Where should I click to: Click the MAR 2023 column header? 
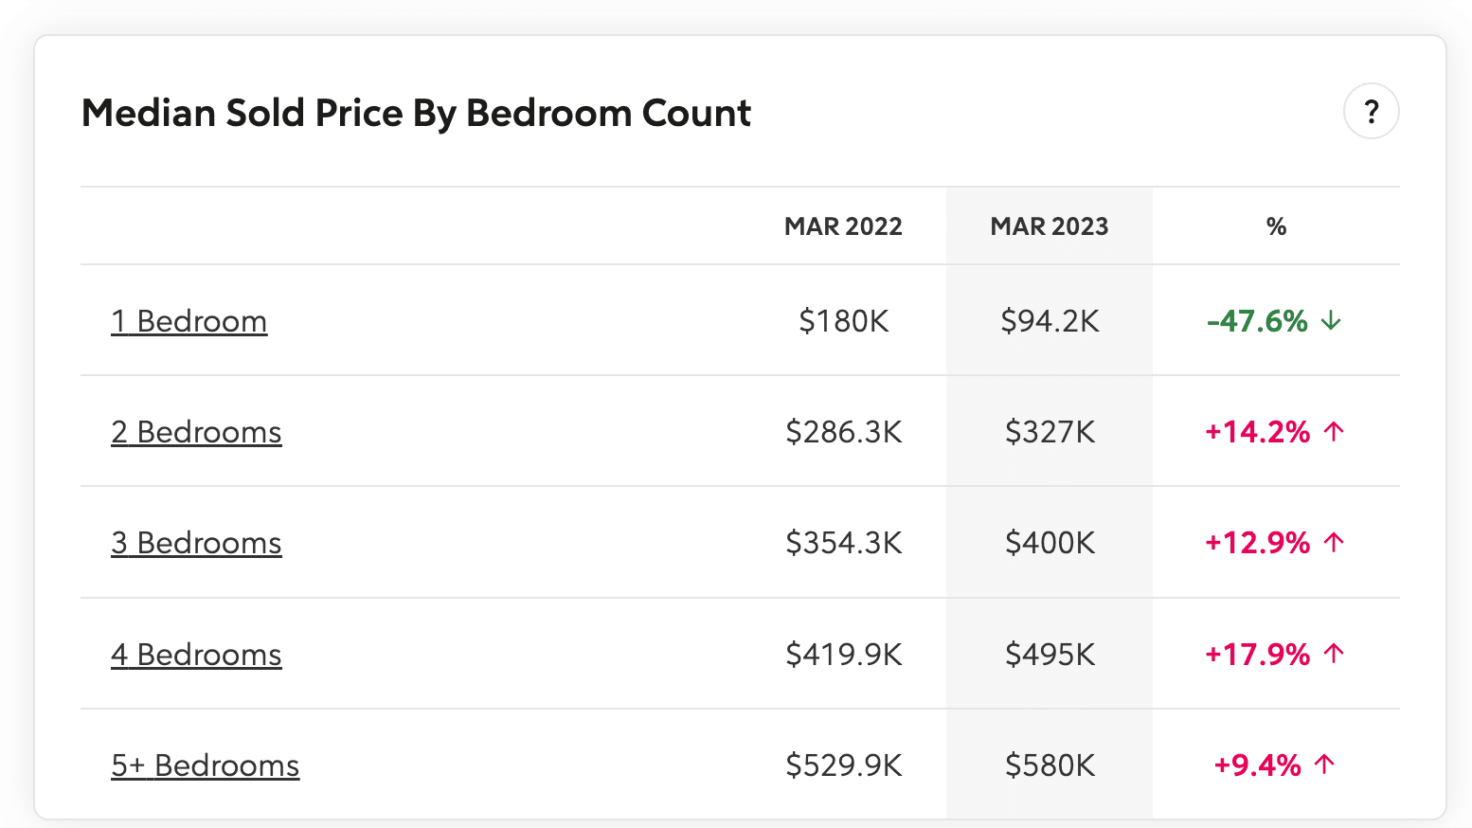(1050, 226)
